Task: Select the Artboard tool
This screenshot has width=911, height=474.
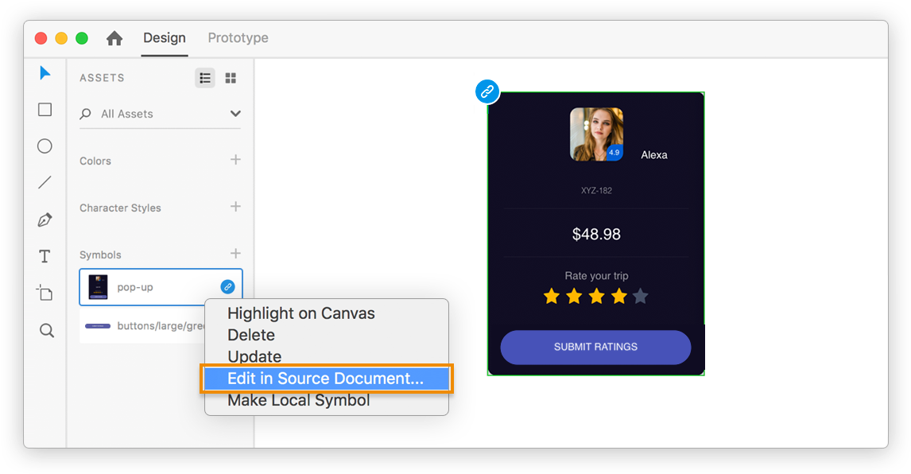Action: point(45,293)
